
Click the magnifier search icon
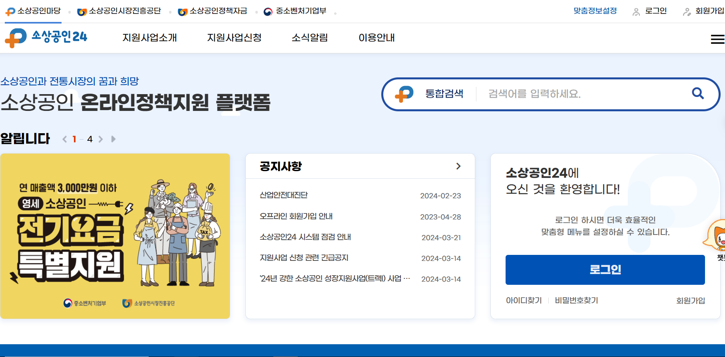698,93
